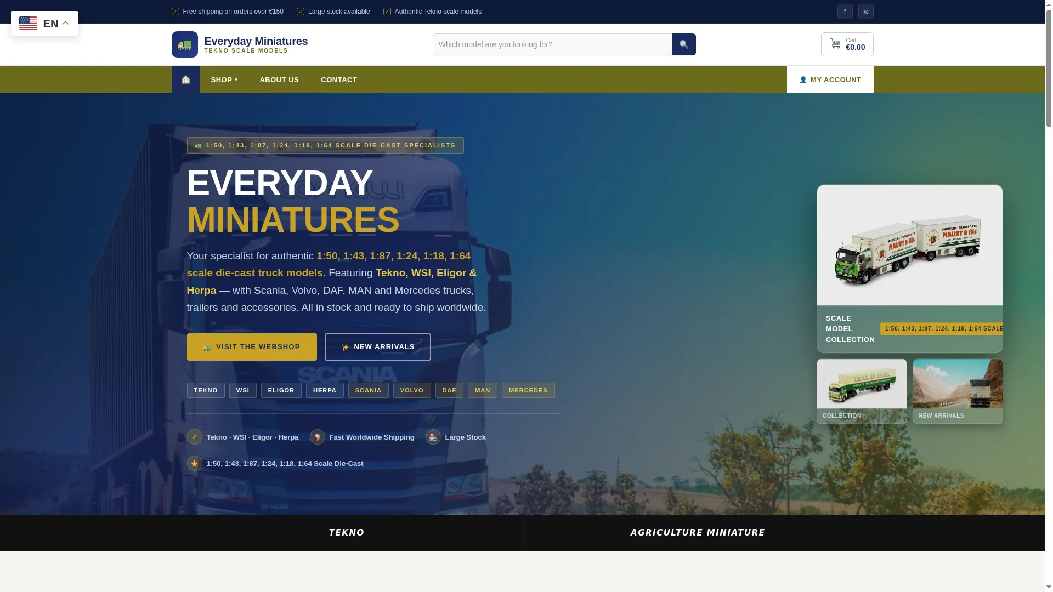Open the CONTACT menu item
The width and height of the screenshot is (1053, 592).
pos(339,79)
